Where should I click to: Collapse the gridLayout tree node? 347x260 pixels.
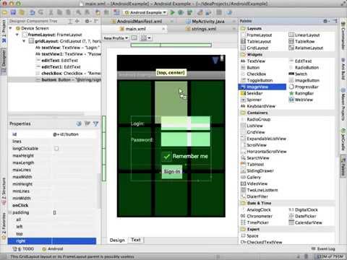pos(24,41)
